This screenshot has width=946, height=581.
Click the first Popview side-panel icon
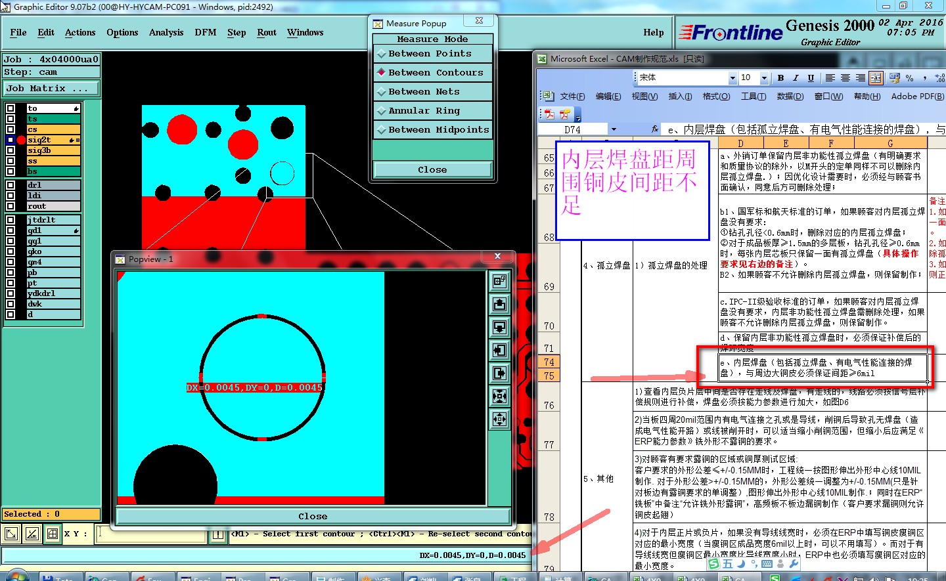pos(500,282)
